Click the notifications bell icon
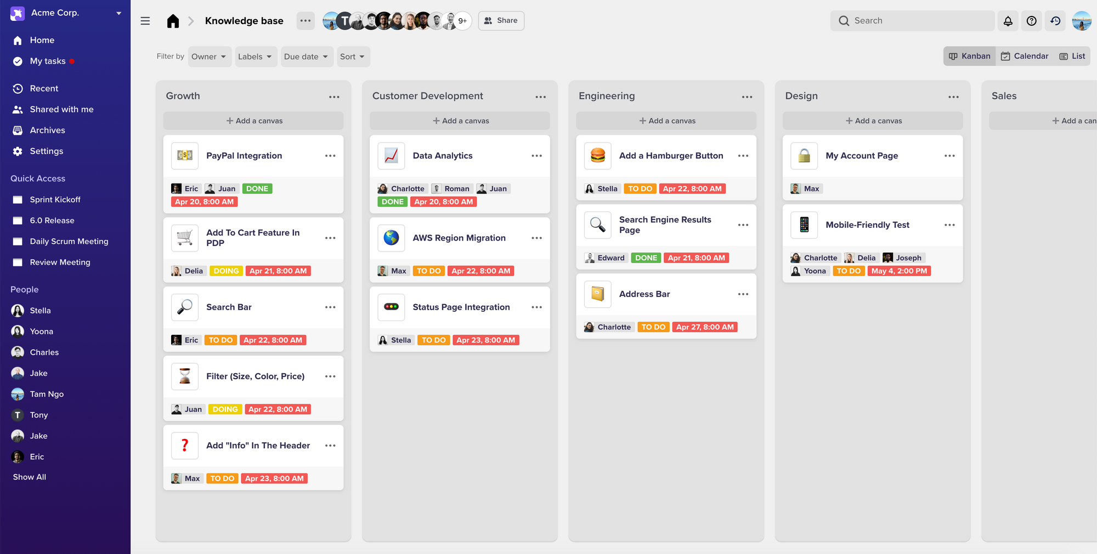The width and height of the screenshot is (1097, 554). point(1008,21)
